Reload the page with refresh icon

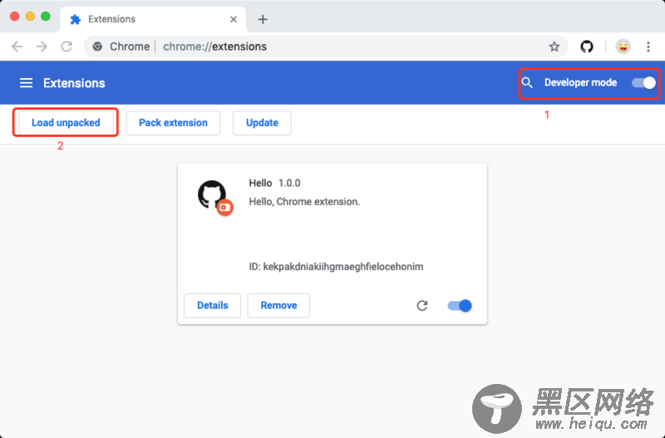[66, 47]
